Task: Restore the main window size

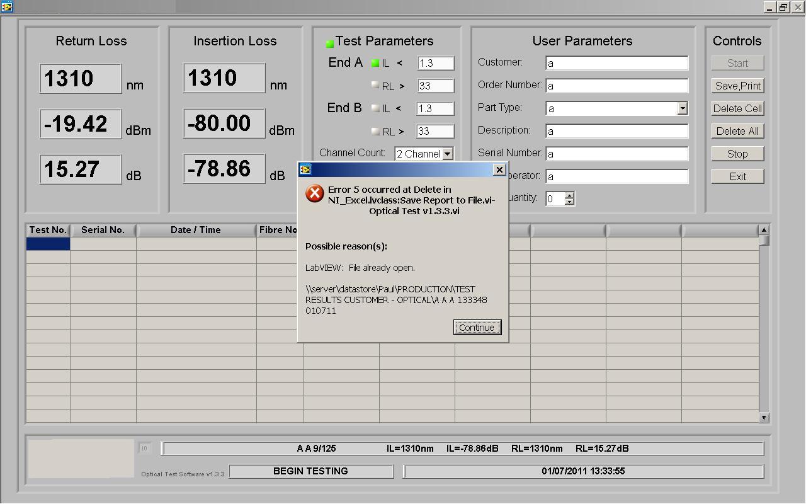Action: pos(783,7)
